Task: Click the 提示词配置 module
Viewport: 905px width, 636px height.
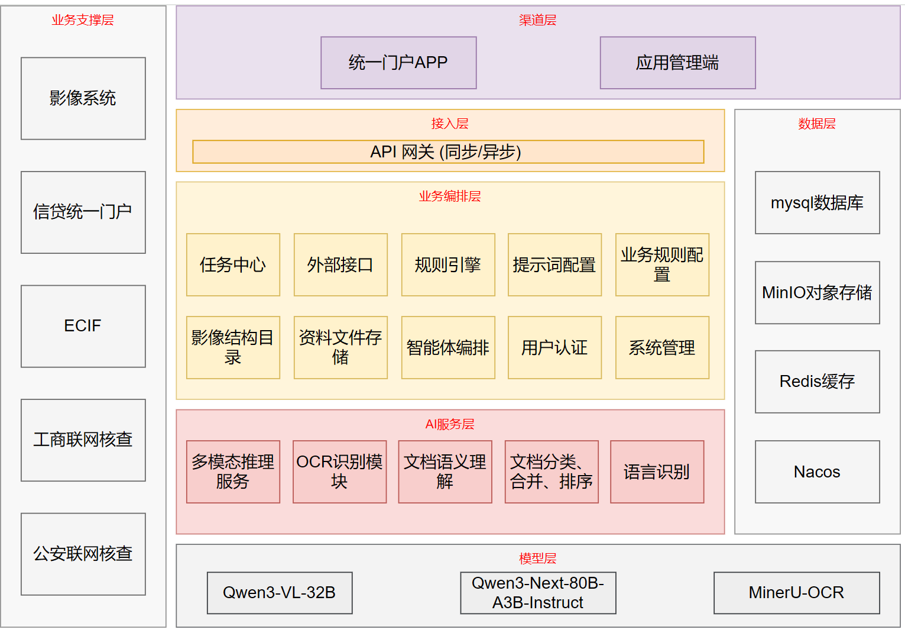Action: (x=554, y=264)
